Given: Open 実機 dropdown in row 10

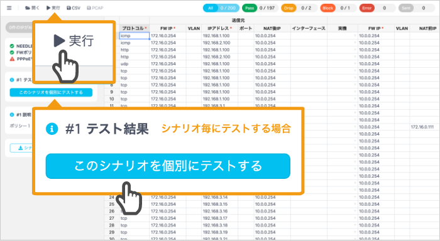Looking at the screenshot, I should click(355, 99).
